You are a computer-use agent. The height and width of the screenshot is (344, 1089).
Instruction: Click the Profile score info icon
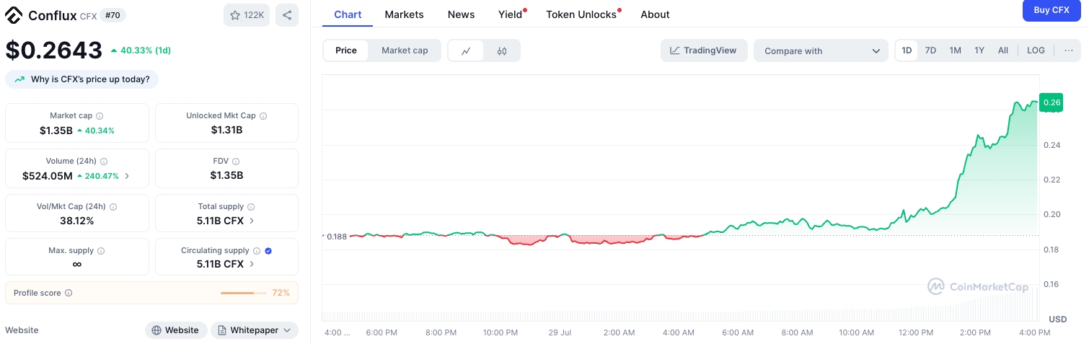point(69,294)
